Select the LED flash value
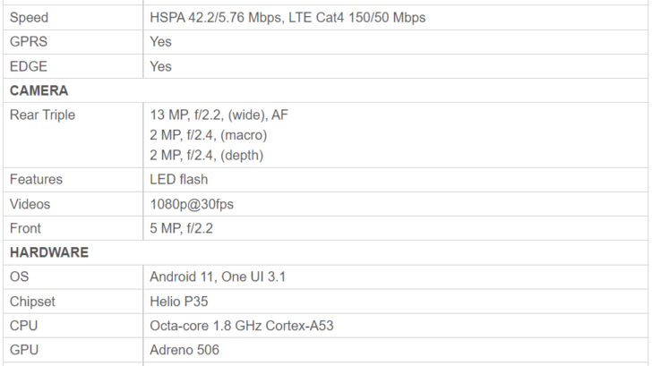Image resolution: width=652 pixels, height=366 pixels. click(x=179, y=179)
